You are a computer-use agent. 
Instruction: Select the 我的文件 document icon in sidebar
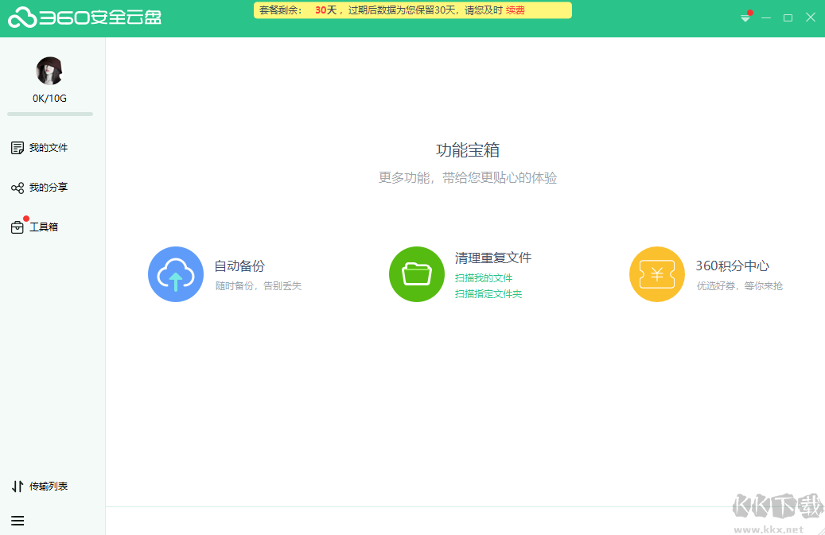click(18, 147)
